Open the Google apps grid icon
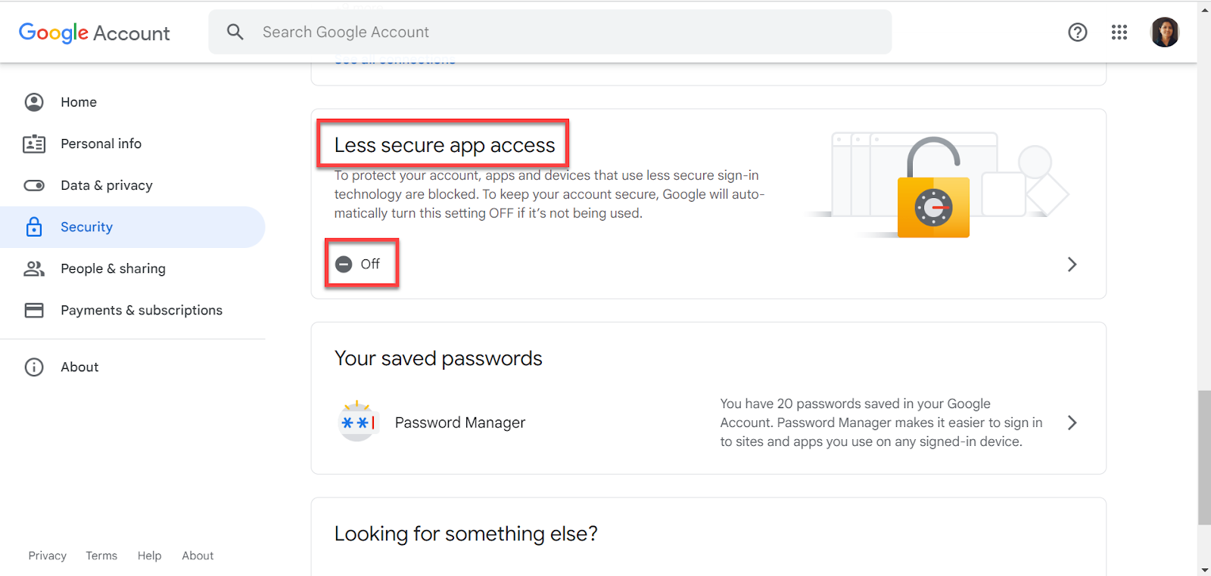 (x=1119, y=32)
